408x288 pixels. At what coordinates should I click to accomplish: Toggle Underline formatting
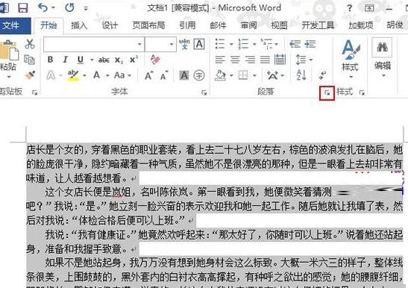click(81, 60)
